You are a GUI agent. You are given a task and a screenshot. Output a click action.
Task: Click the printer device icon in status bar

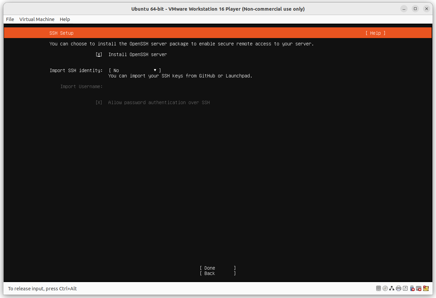pos(398,288)
